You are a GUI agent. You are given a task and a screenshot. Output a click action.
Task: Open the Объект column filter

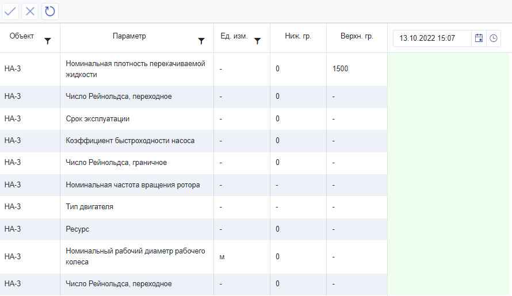pos(48,41)
